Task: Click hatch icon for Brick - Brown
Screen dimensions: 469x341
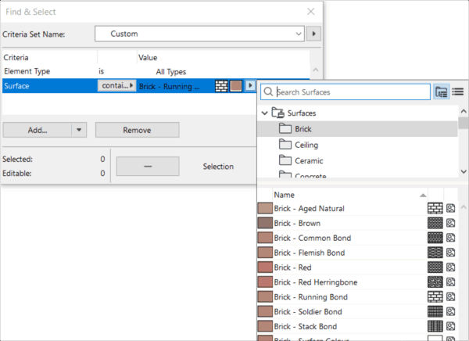Action: tap(435, 223)
